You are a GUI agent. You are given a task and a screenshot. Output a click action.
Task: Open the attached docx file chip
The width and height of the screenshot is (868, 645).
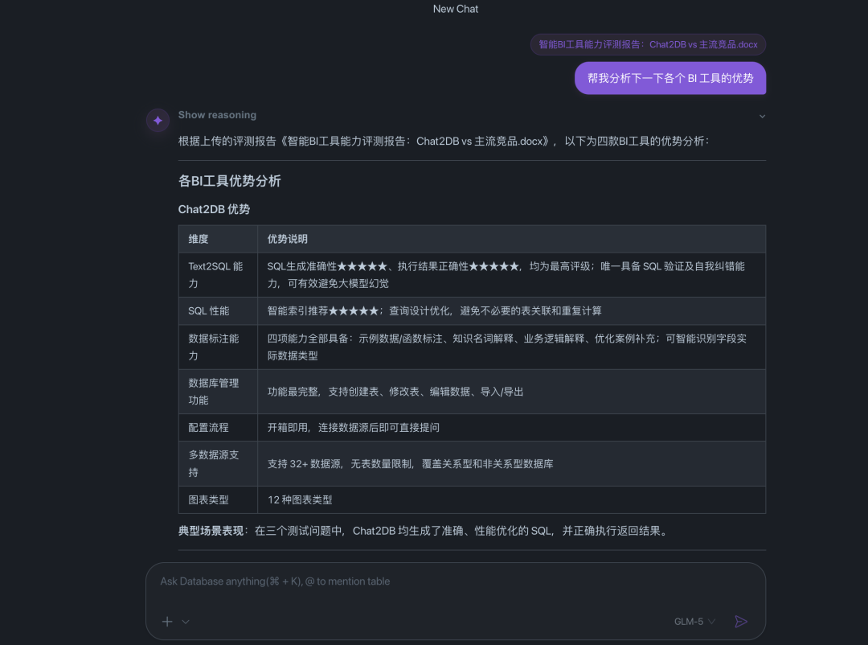coord(648,44)
